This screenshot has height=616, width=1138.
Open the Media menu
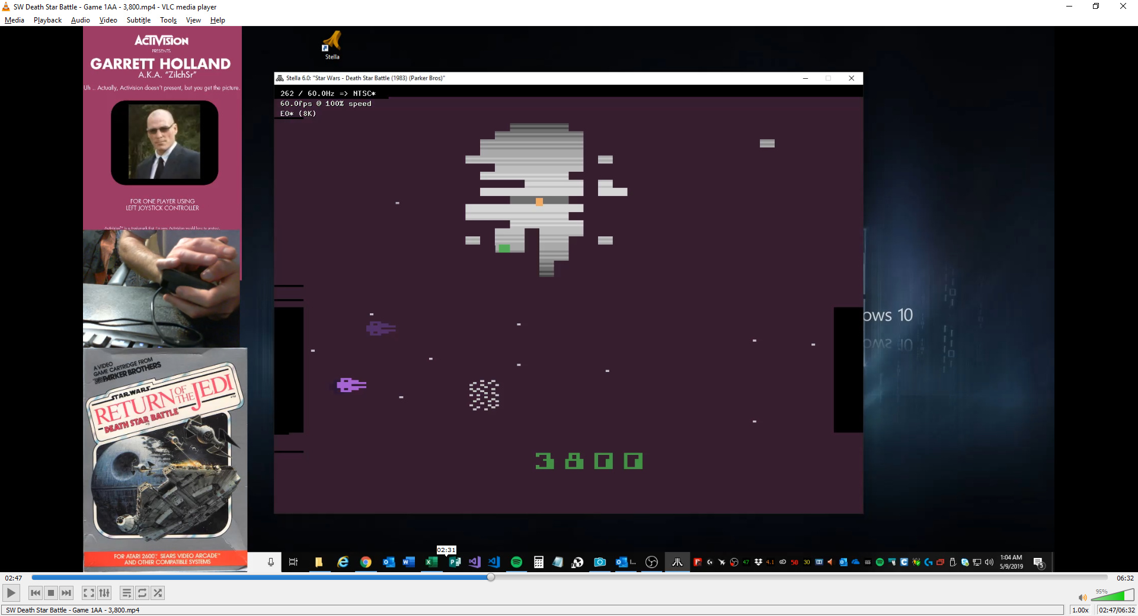pyautogui.click(x=14, y=20)
